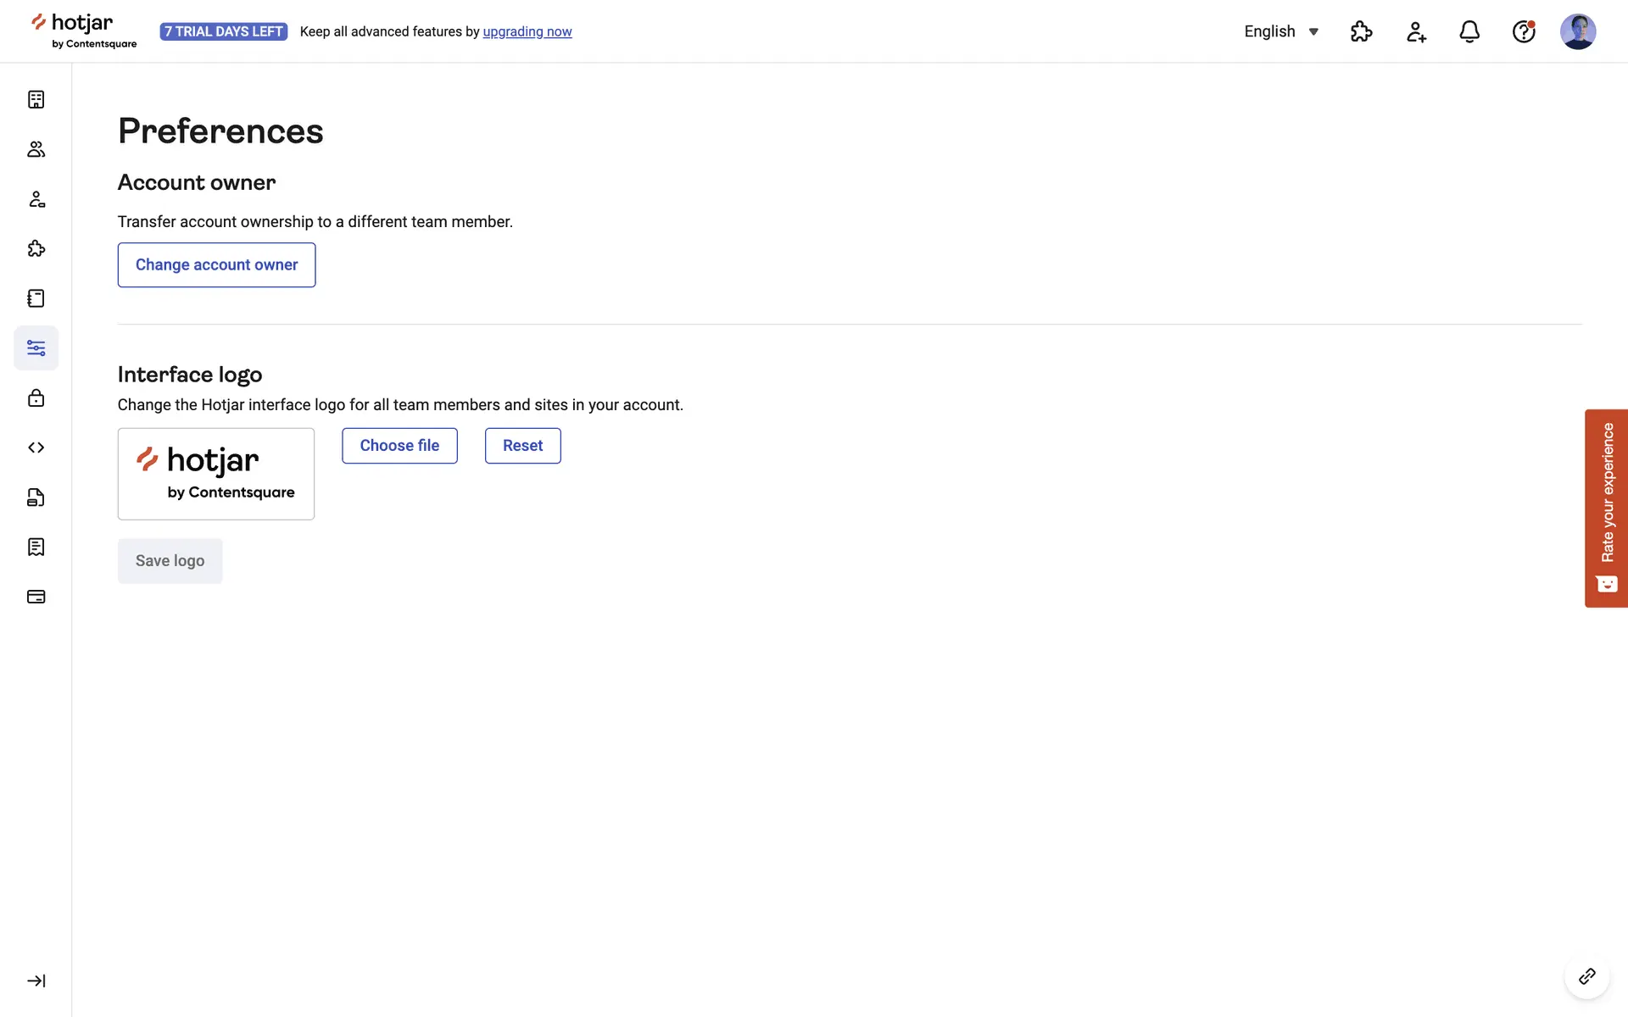Click the header puzzle piece integrations icon

(x=1361, y=31)
